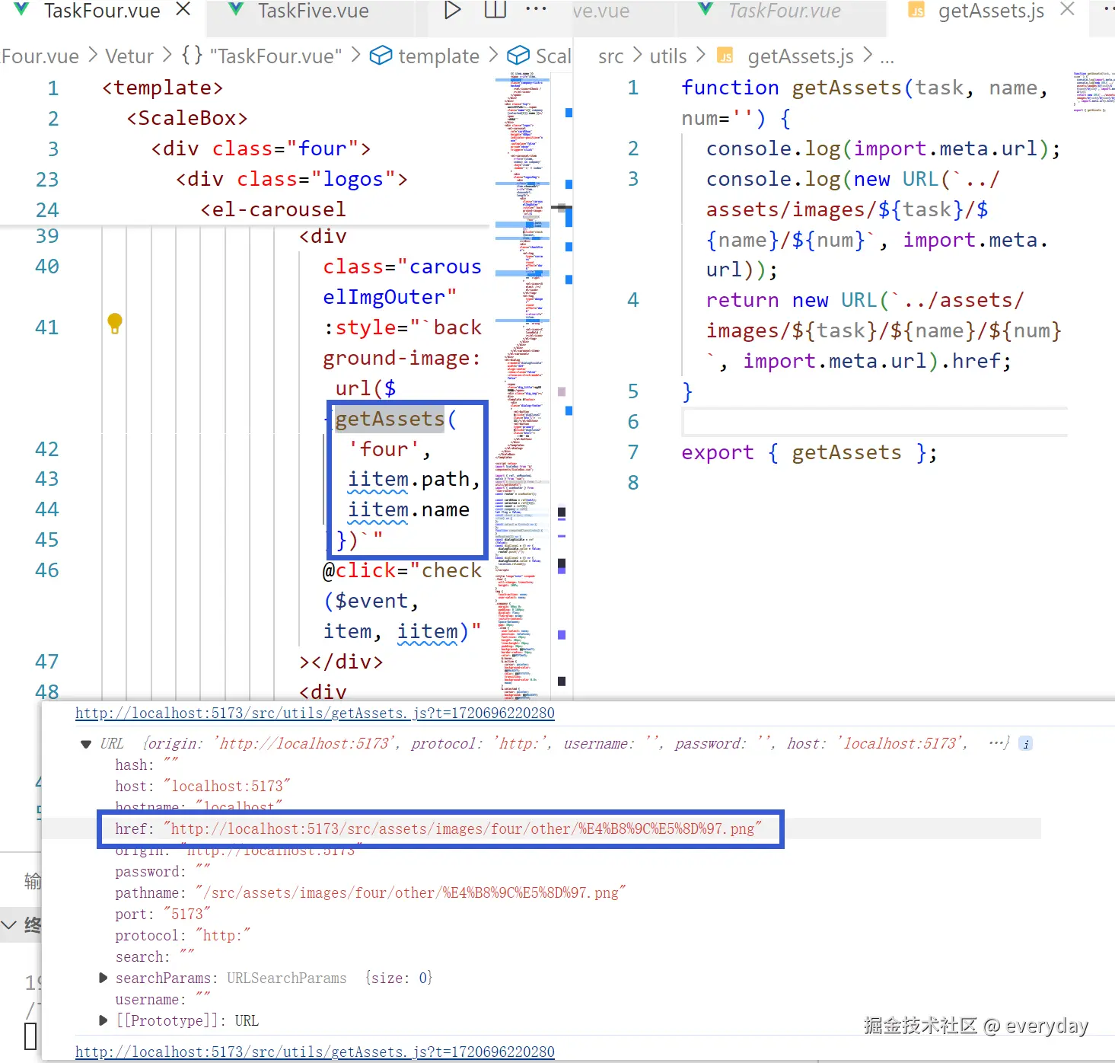Select the getAssets.js tab
The height and width of the screenshot is (1063, 1115).
(x=991, y=11)
